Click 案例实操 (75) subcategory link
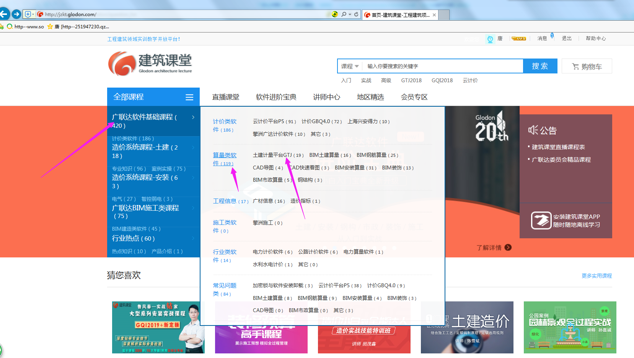Screen dimensions: 634x358 point(169,169)
